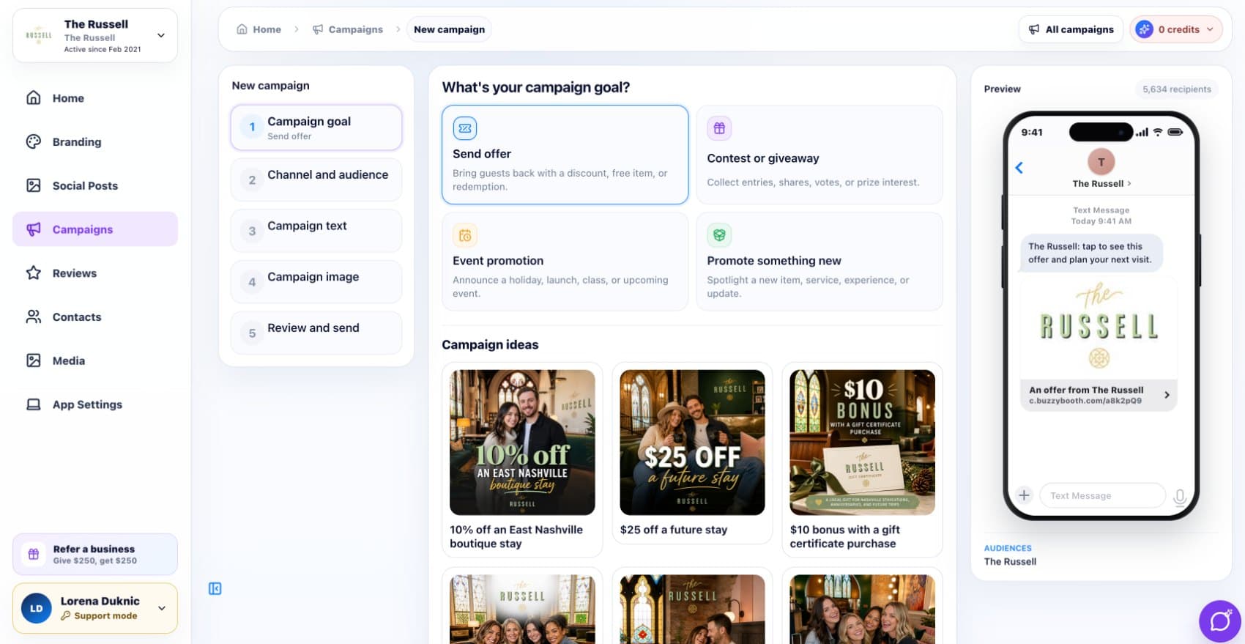Image resolution: width=1245 pixels, height=644 pixels.
Task: Click the Promote something new box icon
Action: (719, 235)
